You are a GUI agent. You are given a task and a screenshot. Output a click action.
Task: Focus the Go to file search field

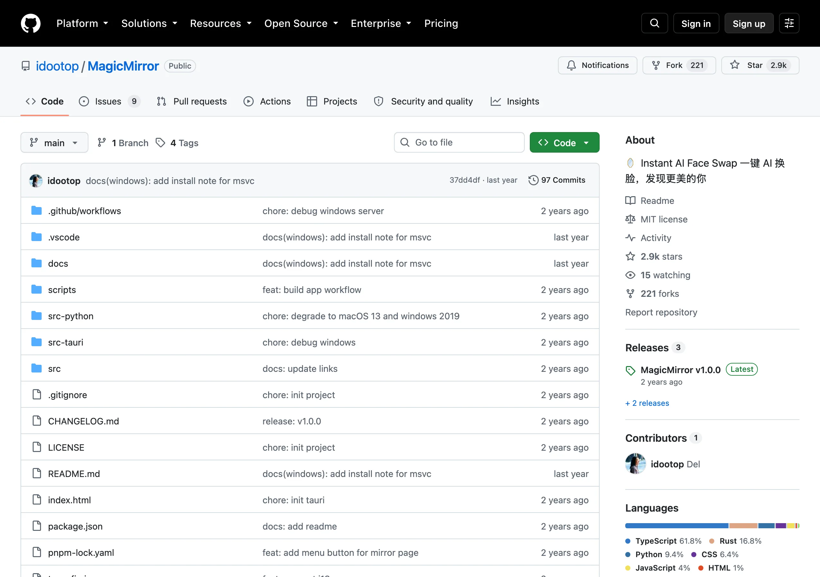(459, 143)
